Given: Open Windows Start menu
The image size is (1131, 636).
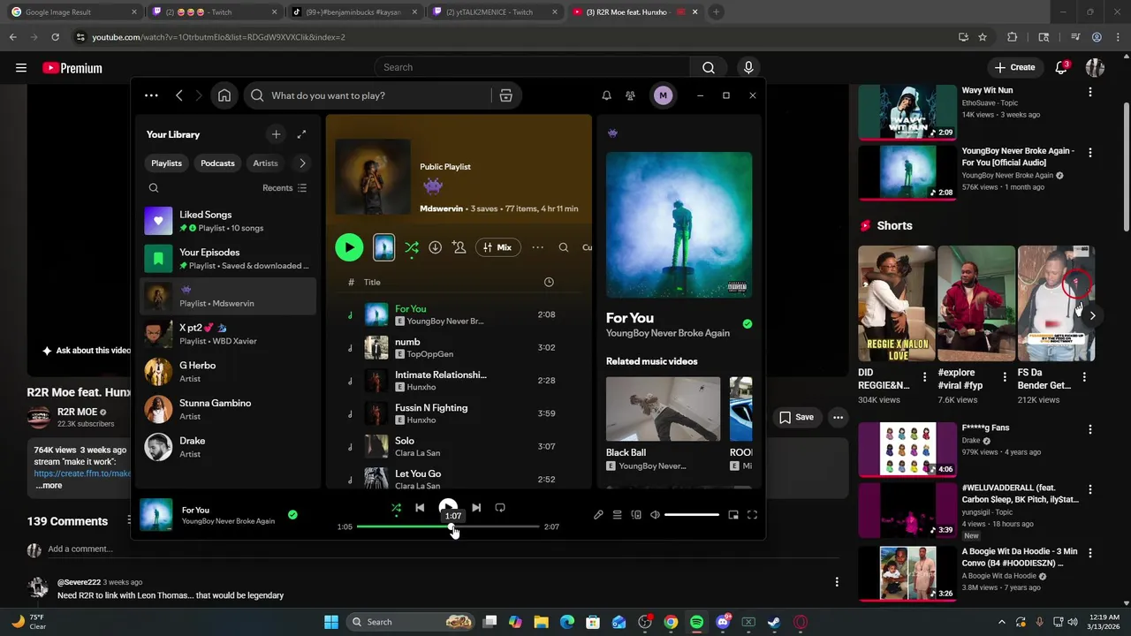Looking at the screenshot, I should (x=331, y=622).
